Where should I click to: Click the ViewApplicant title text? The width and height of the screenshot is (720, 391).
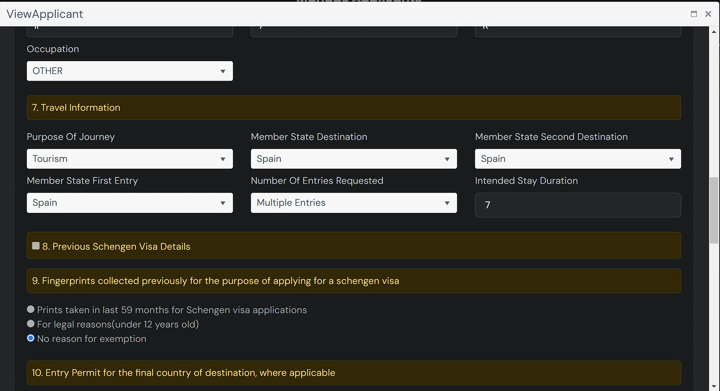tap(45, 14)
